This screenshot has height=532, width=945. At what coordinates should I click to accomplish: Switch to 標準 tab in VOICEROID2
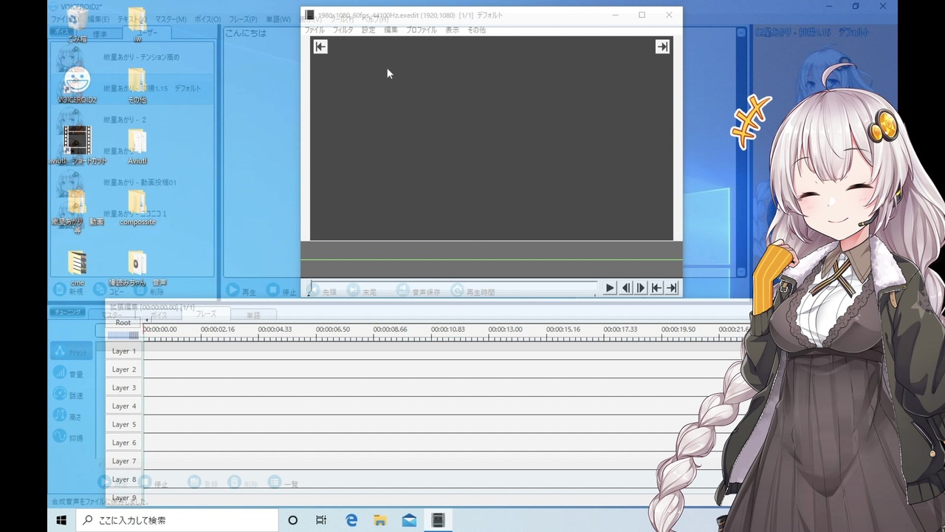point(100,34)
